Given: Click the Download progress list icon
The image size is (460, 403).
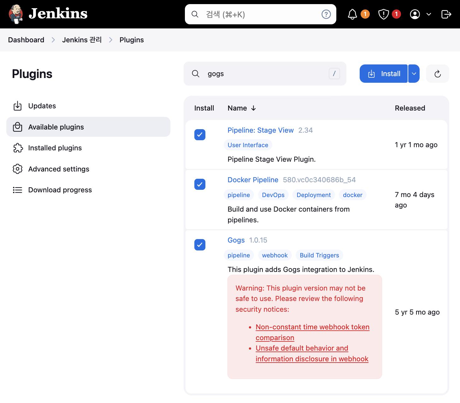Looking at the screenshot, I should tap(18, 190).
